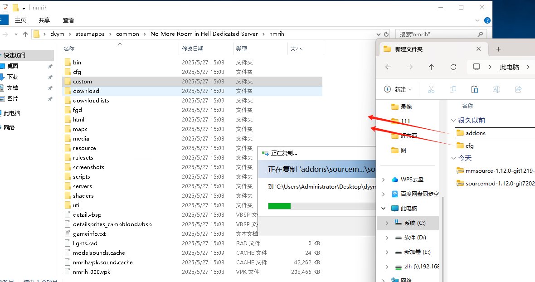Open the help question mark icon

(487, 20)
